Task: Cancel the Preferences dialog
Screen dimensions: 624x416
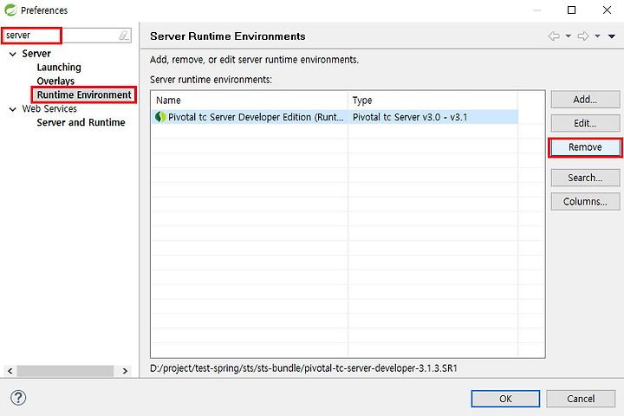Action: pos(581,399)
